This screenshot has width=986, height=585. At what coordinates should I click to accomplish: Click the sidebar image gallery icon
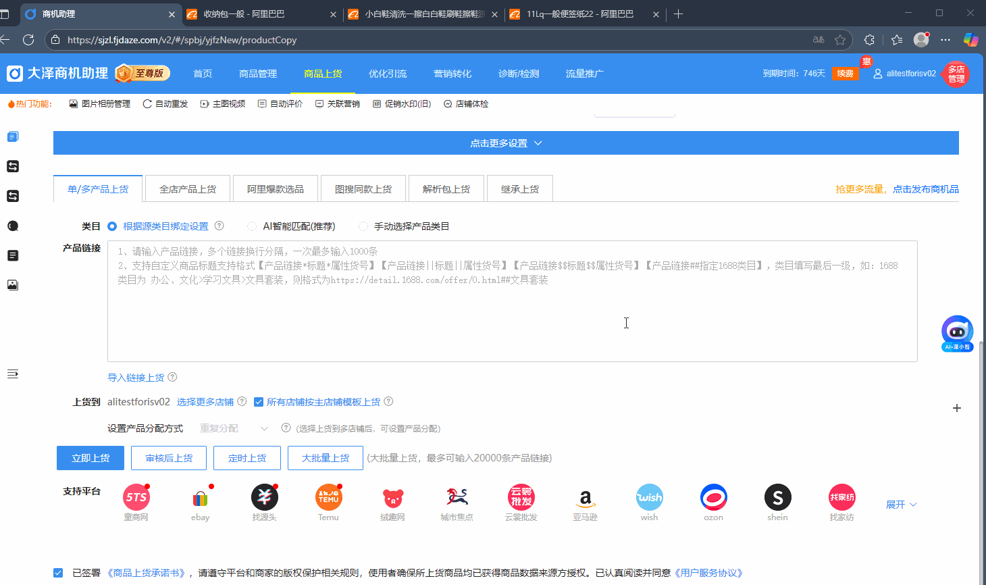click(13, 285)
